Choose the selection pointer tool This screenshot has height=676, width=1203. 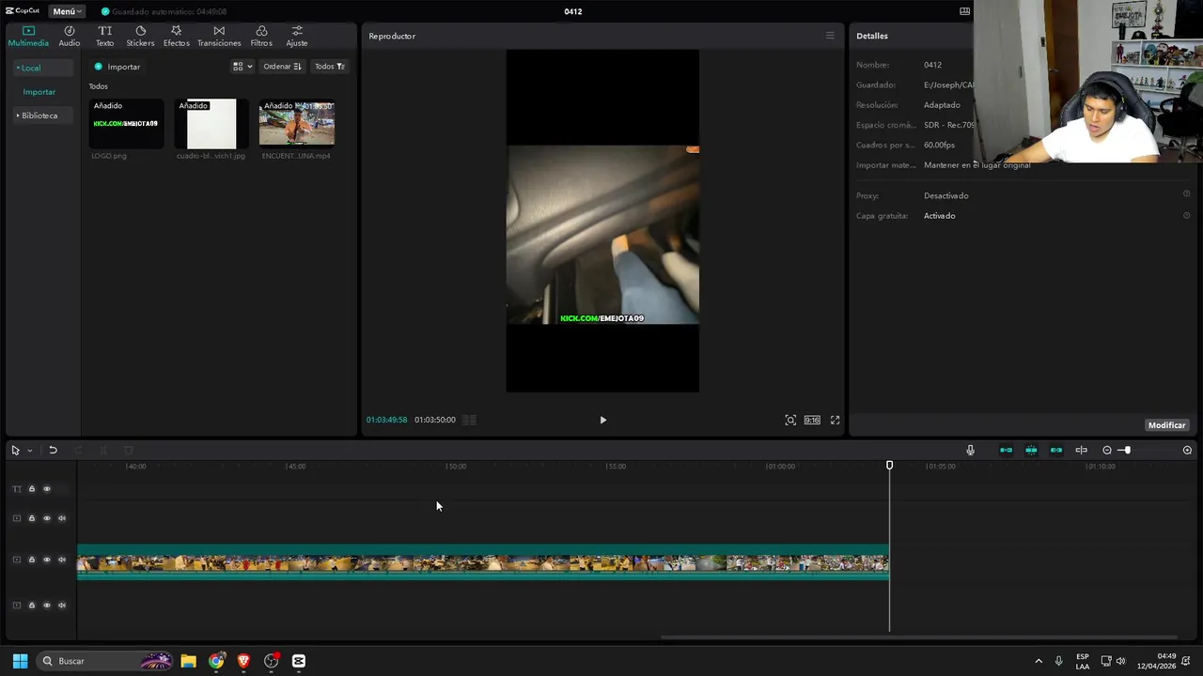pyautogui.click(x=15, y=451)
